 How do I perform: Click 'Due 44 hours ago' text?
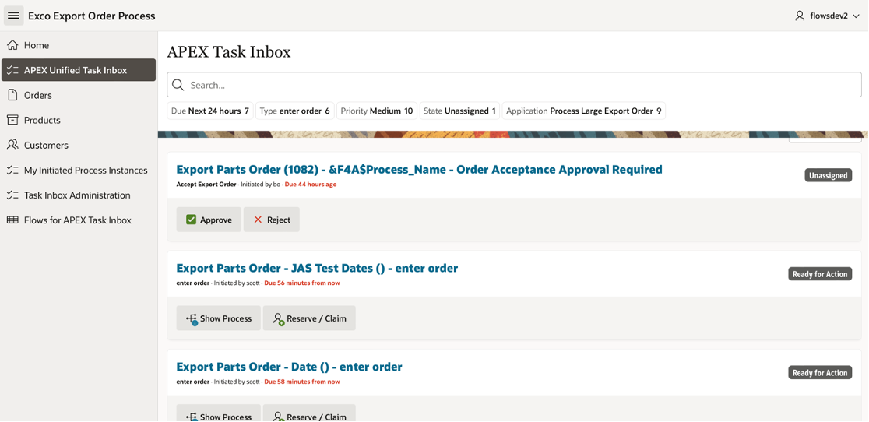(x=311, y=185)
